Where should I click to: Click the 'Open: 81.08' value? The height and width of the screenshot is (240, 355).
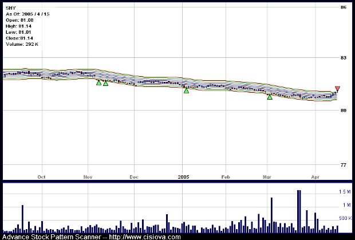19,20
